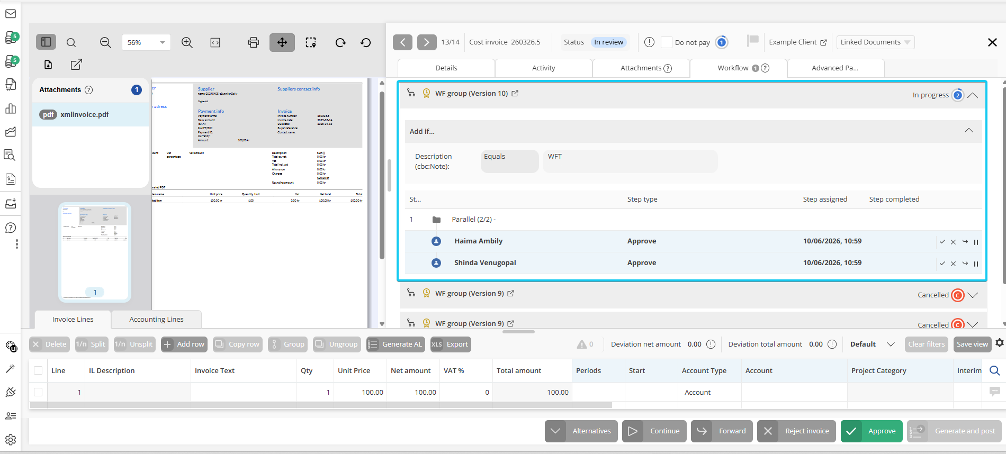Generate AL for invoice lines

[x=396, y=344]
